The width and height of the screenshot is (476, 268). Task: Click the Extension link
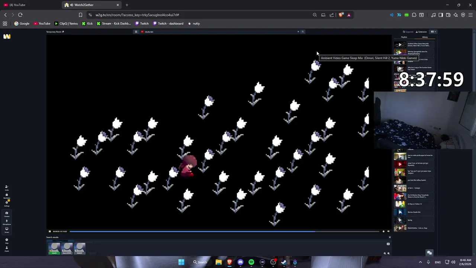point(421,32)
